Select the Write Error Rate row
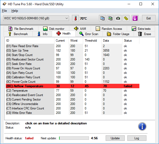The height and width of the screenshot is (144, 159). tap(72, 113)
